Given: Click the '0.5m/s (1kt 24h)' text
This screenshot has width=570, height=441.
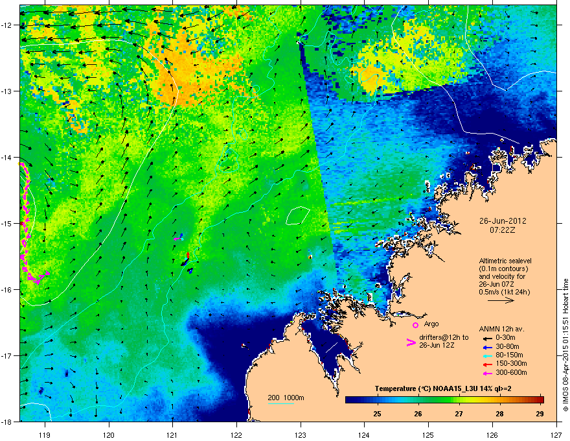Looking at the screenshot, I should (504, 292).
